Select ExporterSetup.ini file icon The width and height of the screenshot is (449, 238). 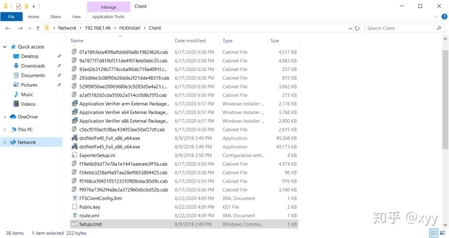pyautogui.click(x=74, y=155)
